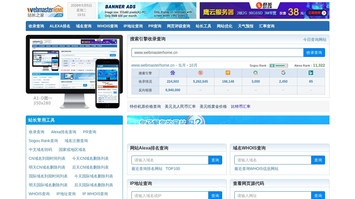Screen dimensions: 355x199
Task: Open 域名查询 navigation item
Action: (84, 26)
